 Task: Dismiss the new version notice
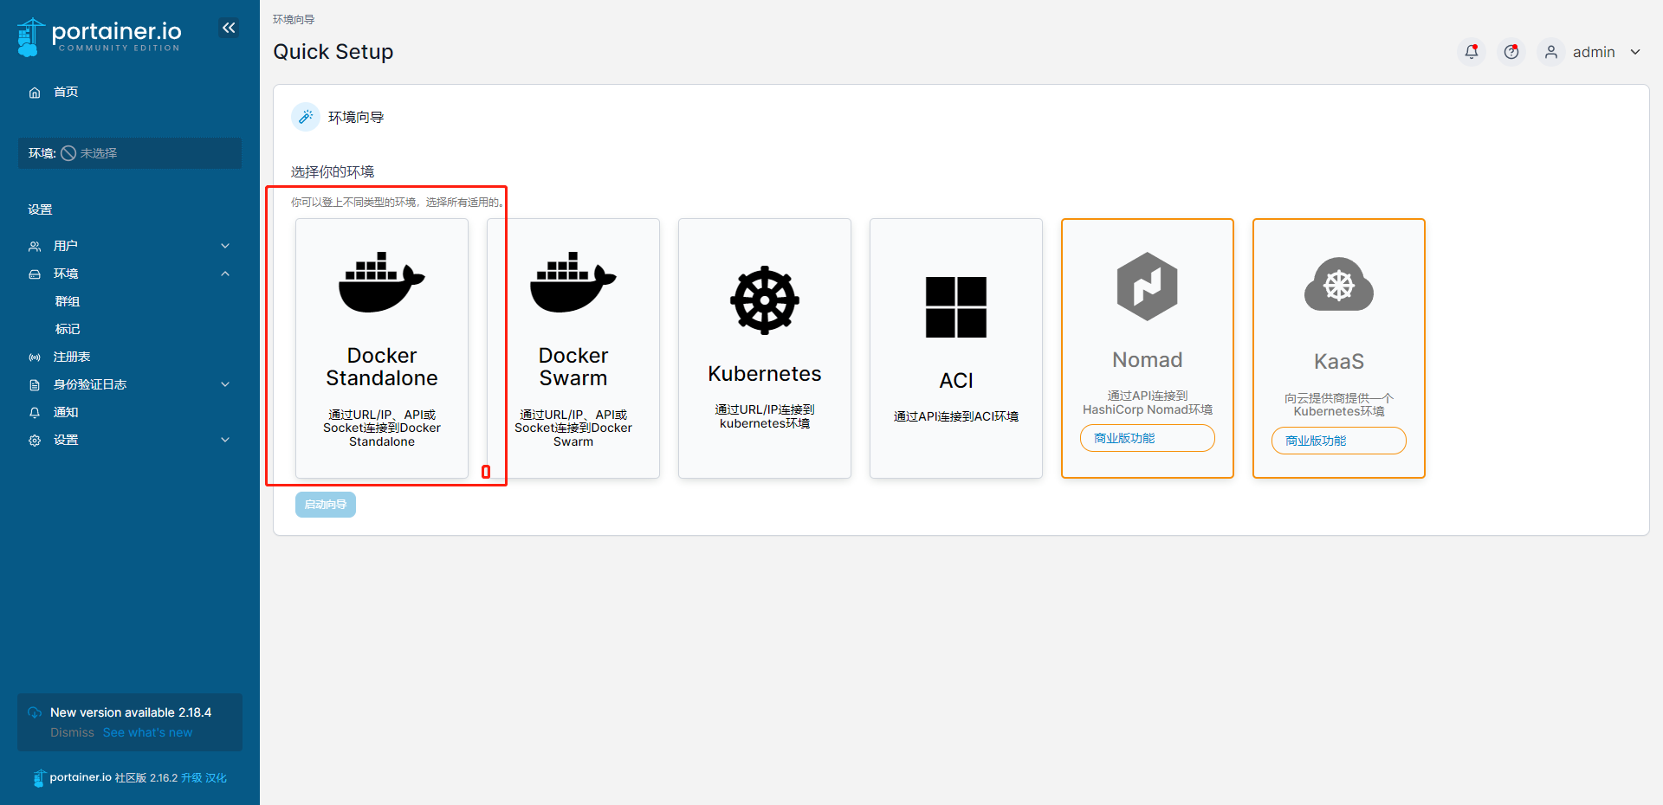(x=72, y=732)
